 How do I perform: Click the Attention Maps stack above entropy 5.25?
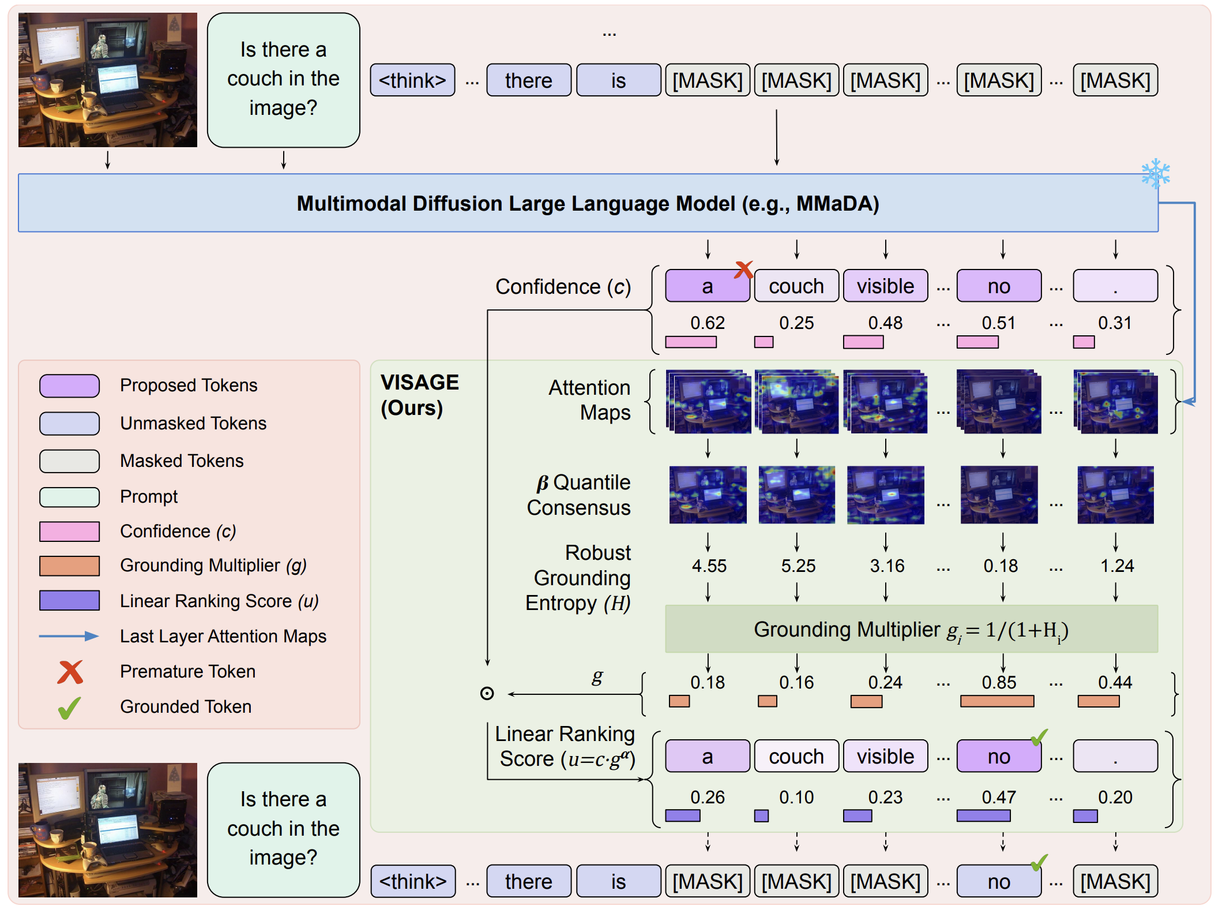(796, 402)
